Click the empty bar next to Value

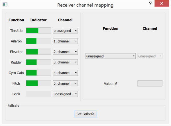pos(150,84)
